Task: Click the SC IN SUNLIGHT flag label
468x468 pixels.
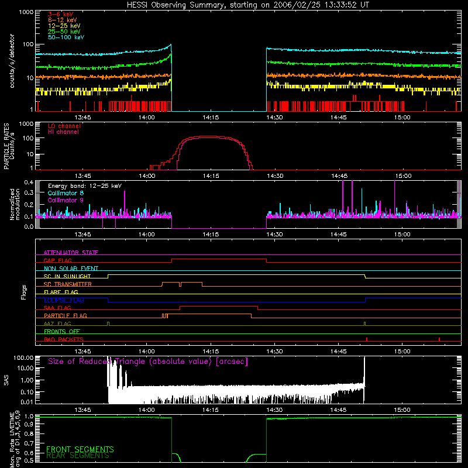Action: [x=67, y=276]
